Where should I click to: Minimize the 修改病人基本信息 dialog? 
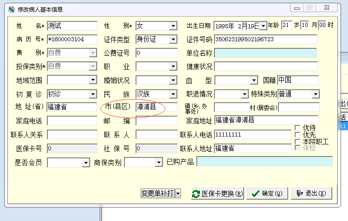click(x=297, y=8)
